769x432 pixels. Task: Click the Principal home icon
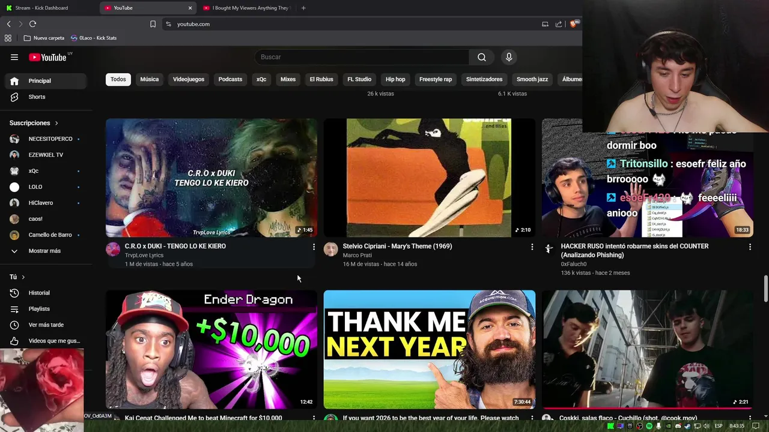(x=14, y=81)
